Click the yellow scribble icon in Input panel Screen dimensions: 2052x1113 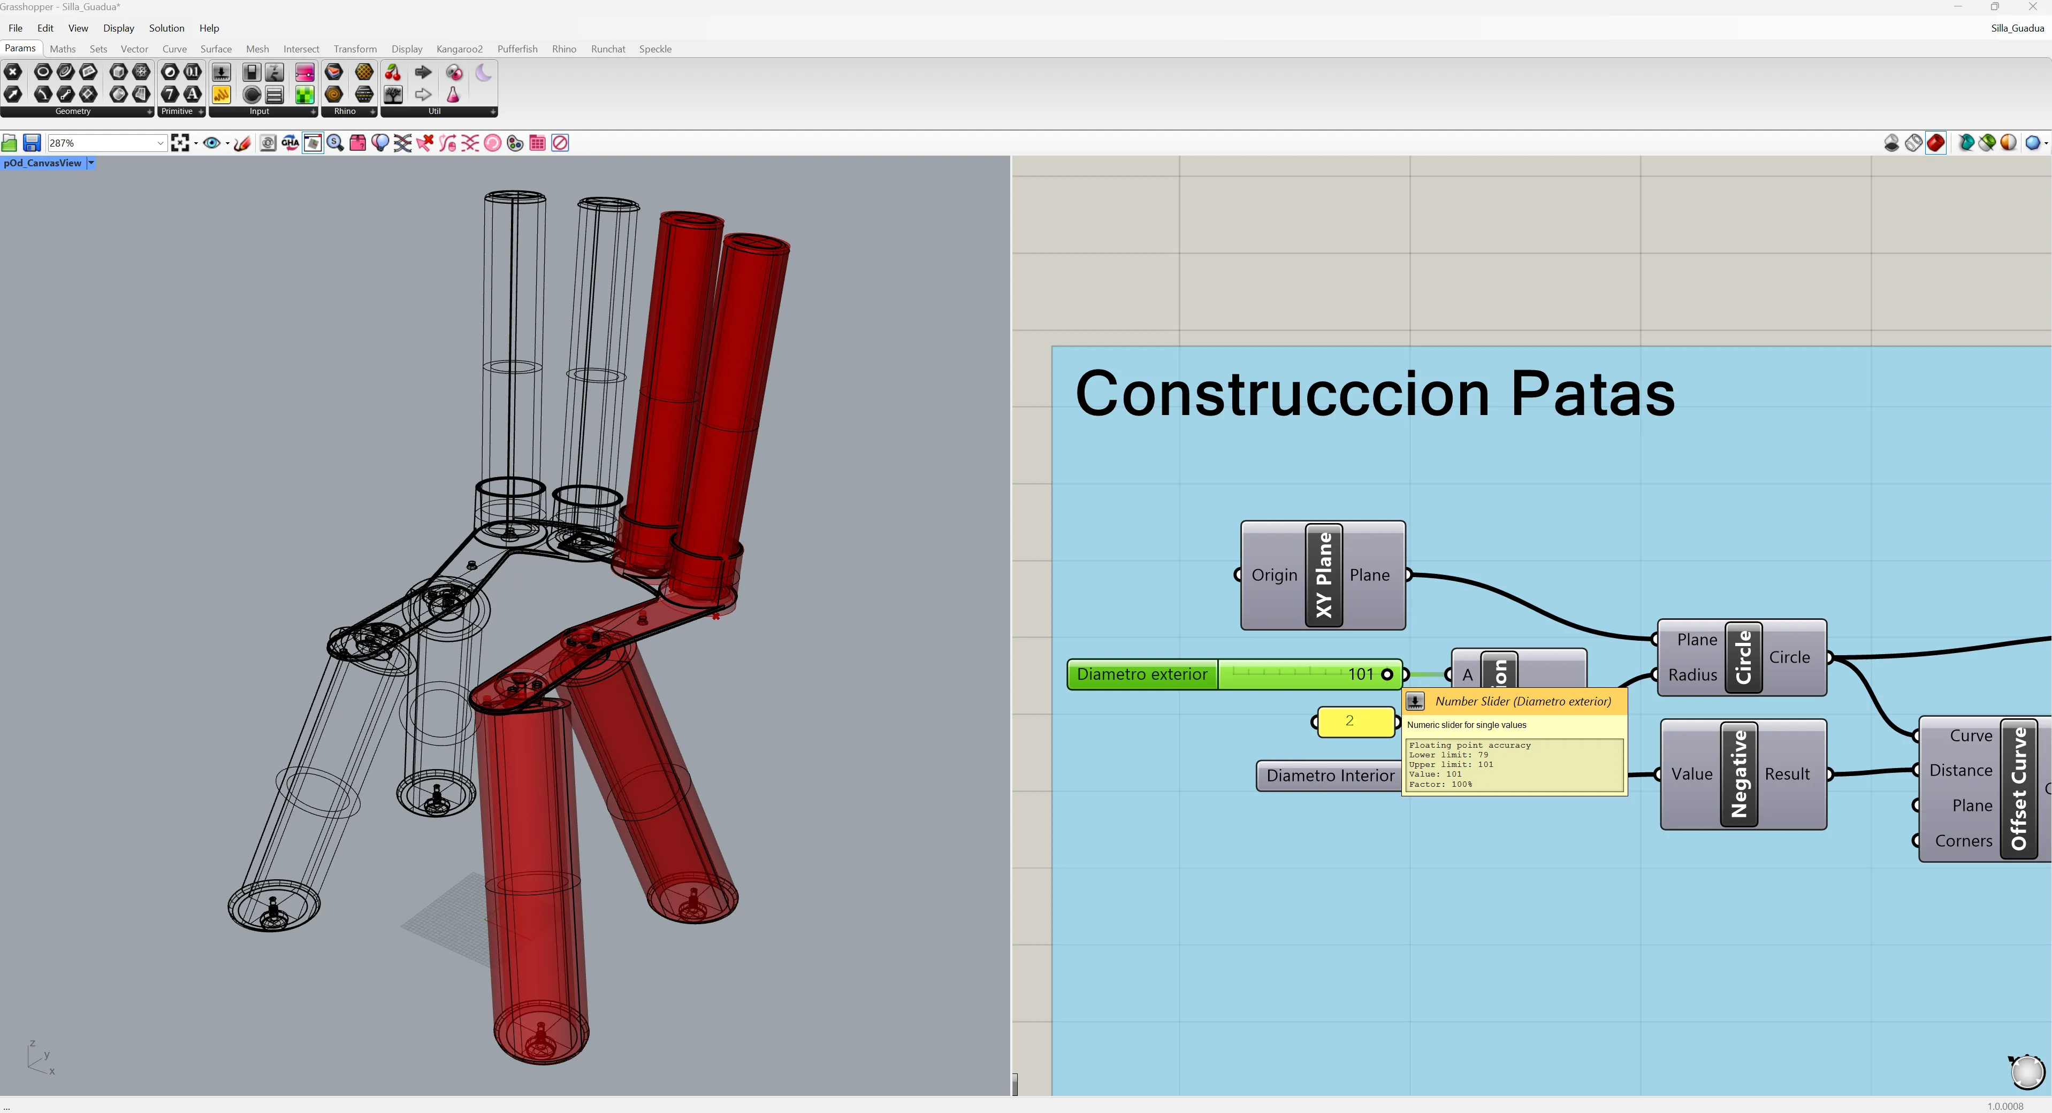pos(222,95)
